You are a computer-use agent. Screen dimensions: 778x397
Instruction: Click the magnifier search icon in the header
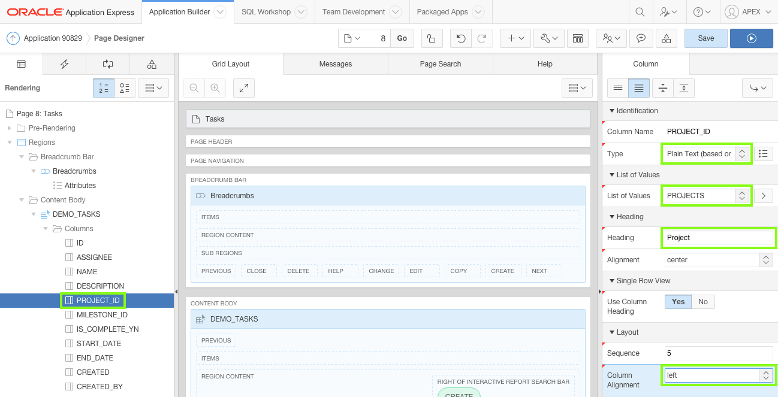[x=640, y=11]
